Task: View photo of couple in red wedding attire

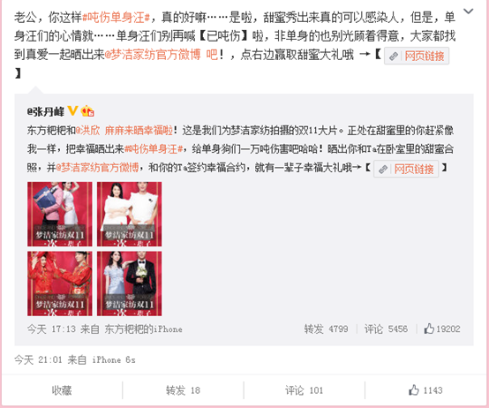Action: 59,283
